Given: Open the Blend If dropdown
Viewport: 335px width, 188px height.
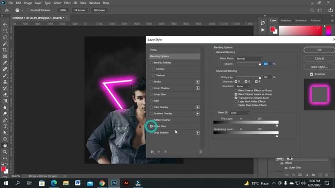Looking at the screenshot, I should 240,113.
